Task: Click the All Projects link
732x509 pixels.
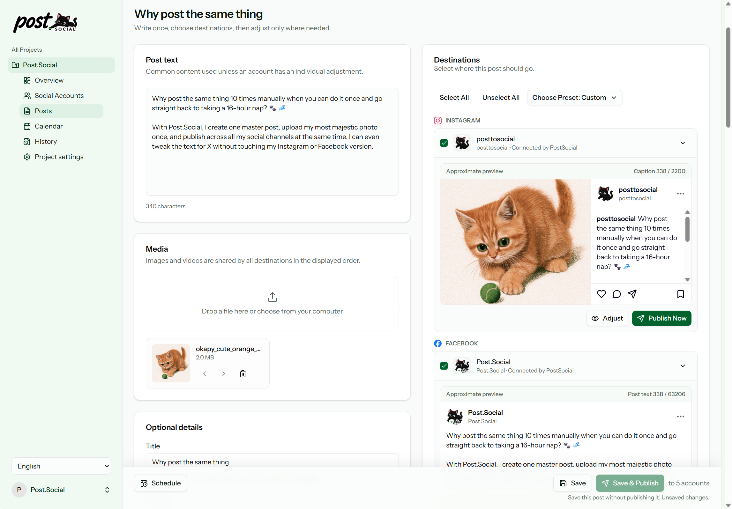Action: click(x=27, y=50)
